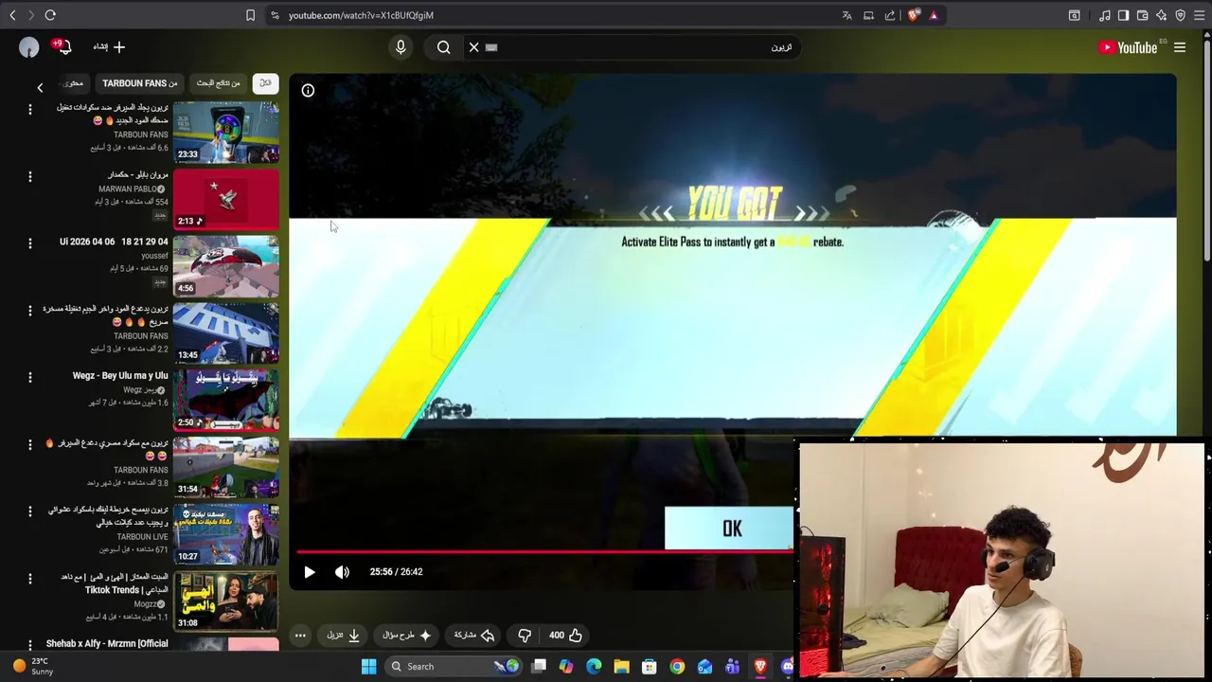1212x682 pixels.
Task: Like the video (400)
Action: (x=566, y=636)
